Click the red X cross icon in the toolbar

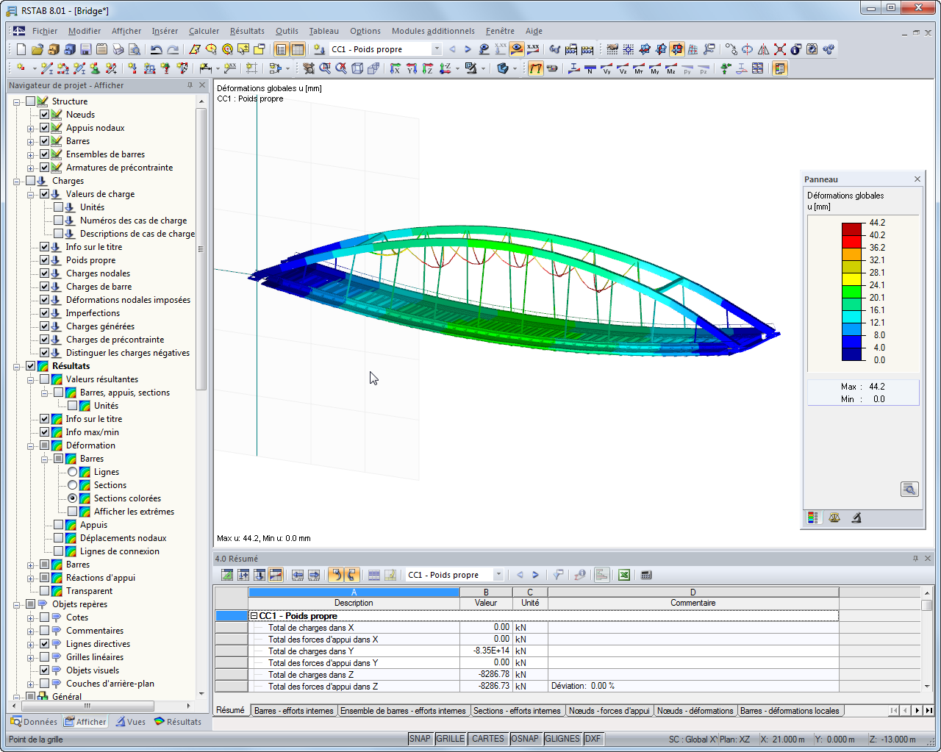(780, 49)
